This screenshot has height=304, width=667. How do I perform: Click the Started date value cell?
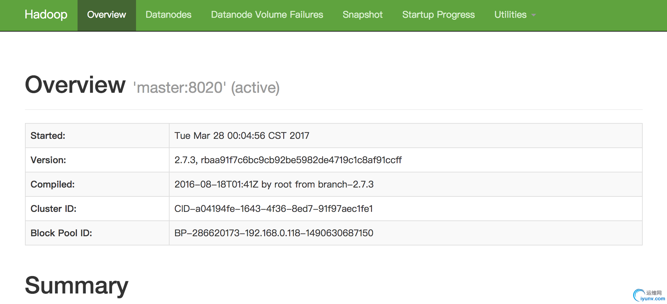tap(242, 136)
